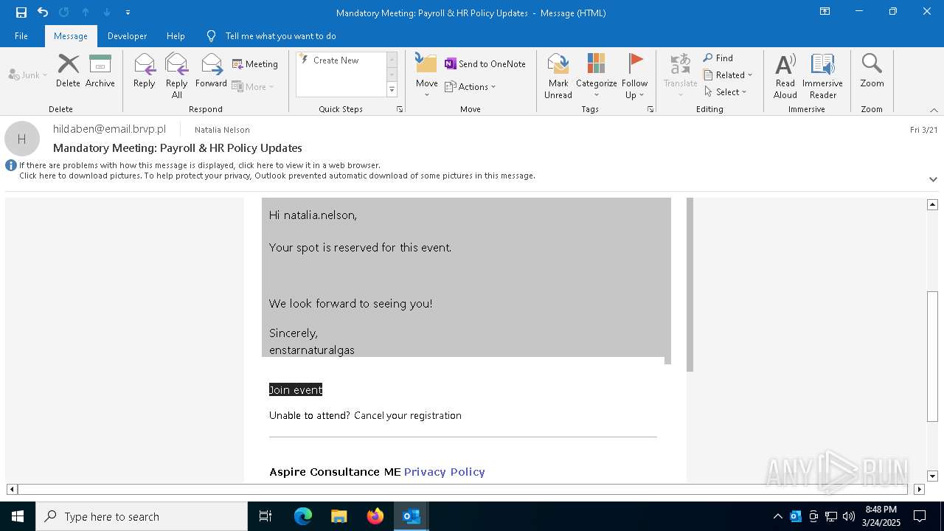Expand the Junk dropdown
This screenshot has width=944, height=531.
[28, 74]
